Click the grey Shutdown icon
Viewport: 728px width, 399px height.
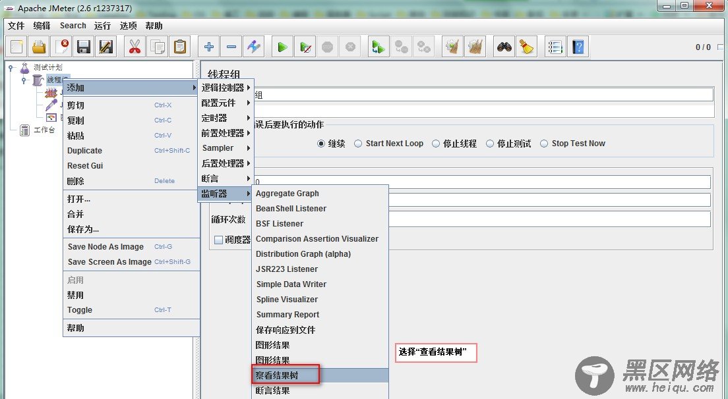(350, 47)
